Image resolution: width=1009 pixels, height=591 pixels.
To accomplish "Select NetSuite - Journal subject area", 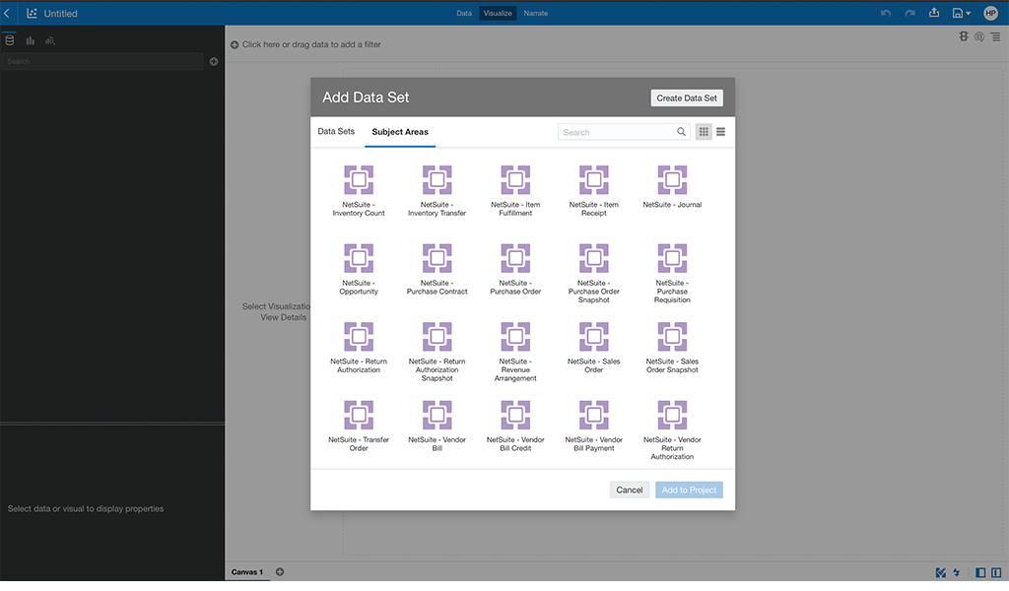I will coord(672,187).
